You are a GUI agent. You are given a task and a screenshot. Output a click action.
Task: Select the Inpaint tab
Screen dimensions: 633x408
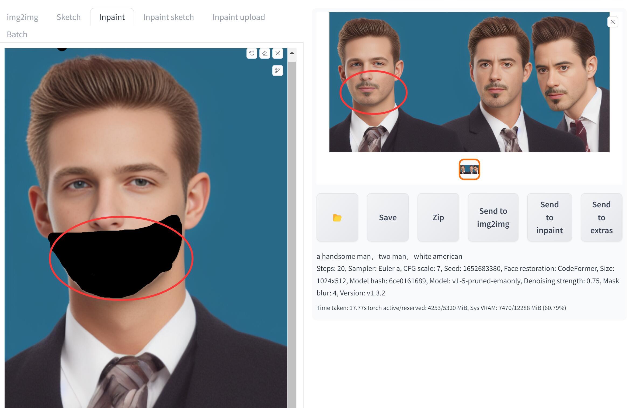112,17
